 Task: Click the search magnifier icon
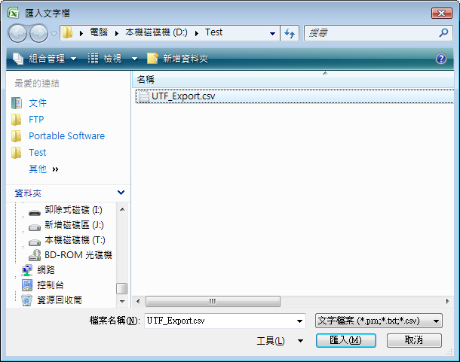tap(443, 33)
